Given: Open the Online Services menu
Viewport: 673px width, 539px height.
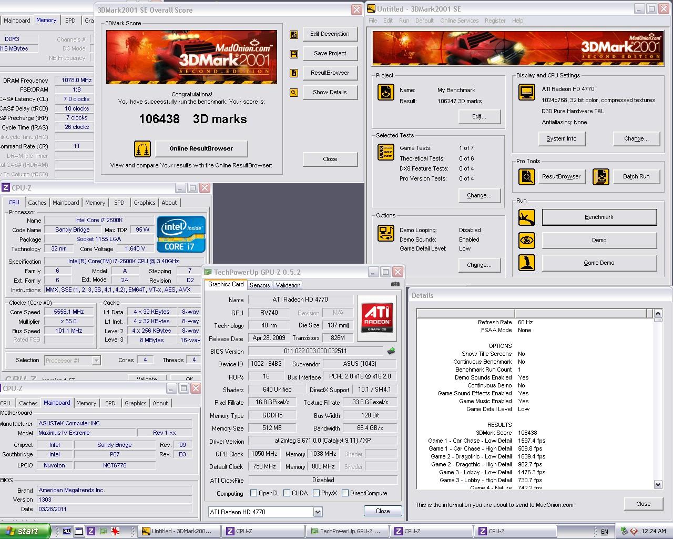Looking at the screenshot, I should pos(459,21).
